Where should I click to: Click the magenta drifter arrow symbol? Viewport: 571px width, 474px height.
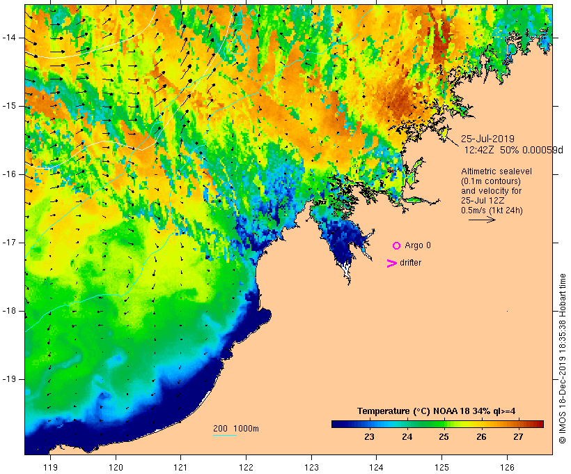click(392, 263)
